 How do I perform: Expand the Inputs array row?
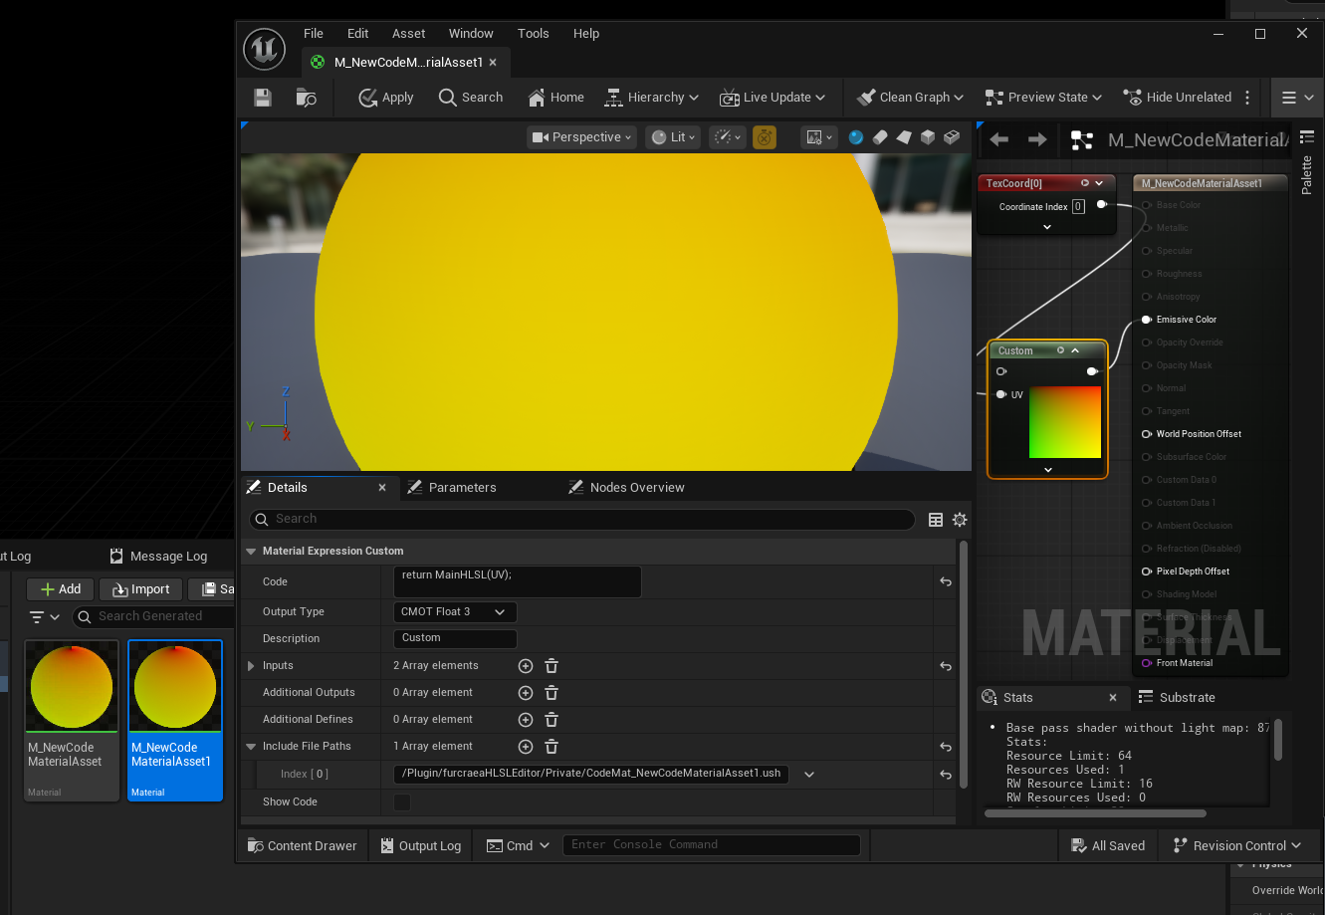click(x=251, y=666)
